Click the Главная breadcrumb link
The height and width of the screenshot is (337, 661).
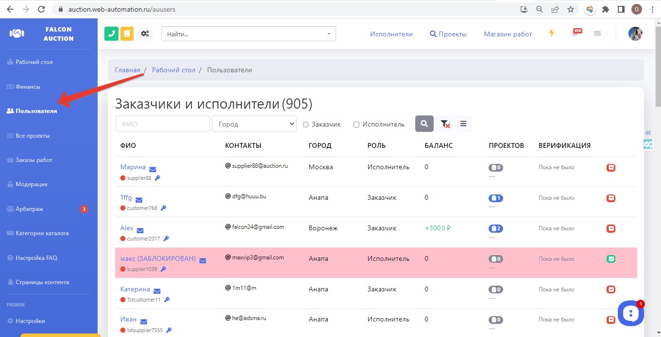tap(127, 70)
